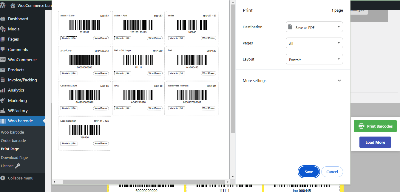Open the Layout dropdown set to Portrait
This screenshot has width=400, height=192.
[x=314, y=59]
